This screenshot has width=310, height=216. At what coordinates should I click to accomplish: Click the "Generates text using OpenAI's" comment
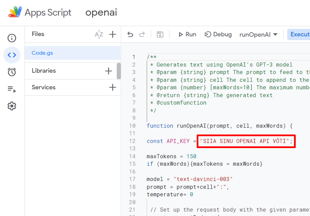pos(221,65)
